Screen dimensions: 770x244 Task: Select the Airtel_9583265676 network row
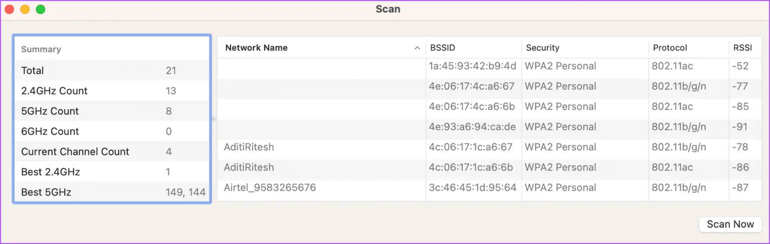pos(490,188)
